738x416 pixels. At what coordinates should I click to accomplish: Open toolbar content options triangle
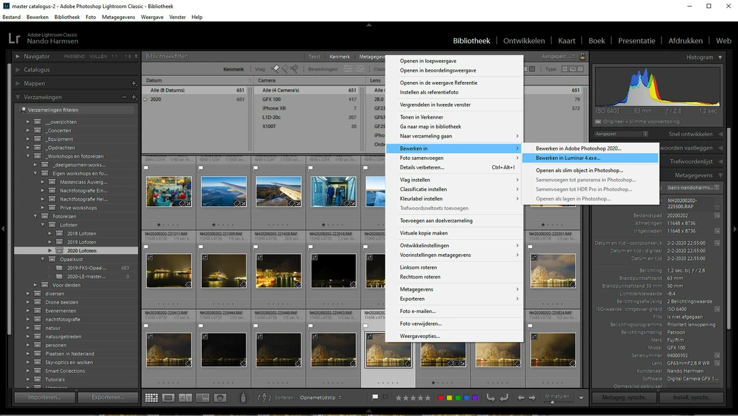[x=582, y=398]
